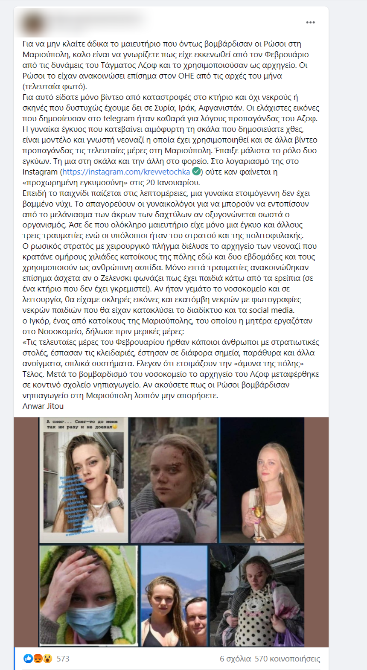Image resolution: width=367 pixels, height=670 pixels.
Task: Open the three-dot post options menu
Action: (310, 22)
